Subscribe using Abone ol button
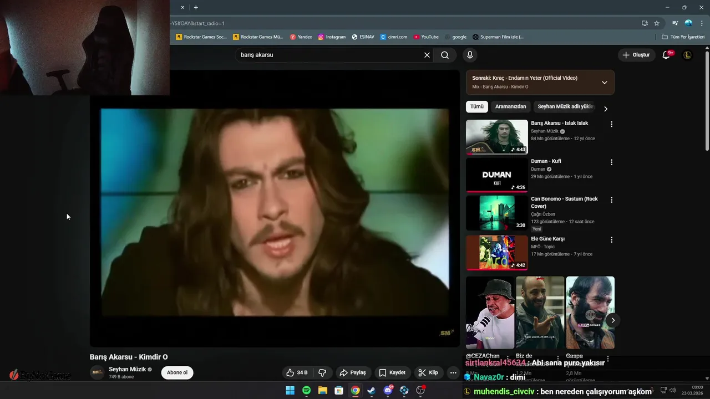 [177, 372]
